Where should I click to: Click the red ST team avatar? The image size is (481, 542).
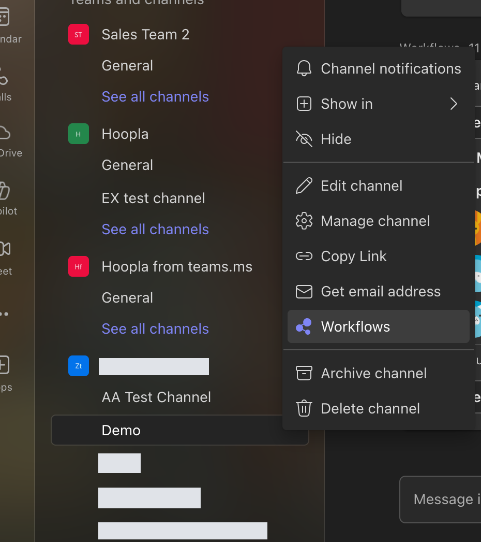(78, 34)
